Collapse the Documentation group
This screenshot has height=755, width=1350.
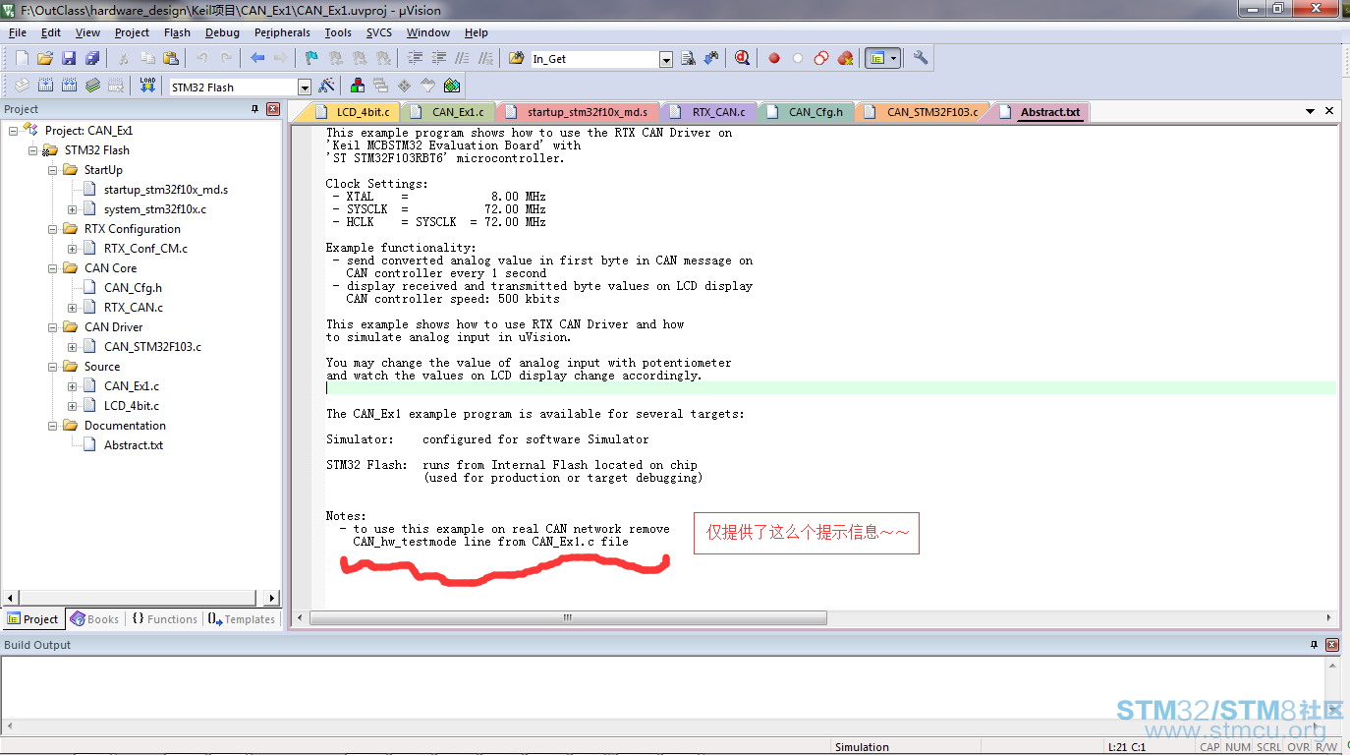pyautogui.click(x=53, y=425)
